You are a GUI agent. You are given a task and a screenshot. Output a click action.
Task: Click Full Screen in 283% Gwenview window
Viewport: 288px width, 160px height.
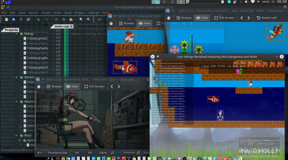(x=224, y=18)
